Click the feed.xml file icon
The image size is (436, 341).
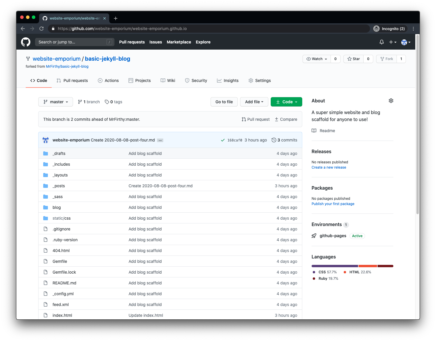46,305
